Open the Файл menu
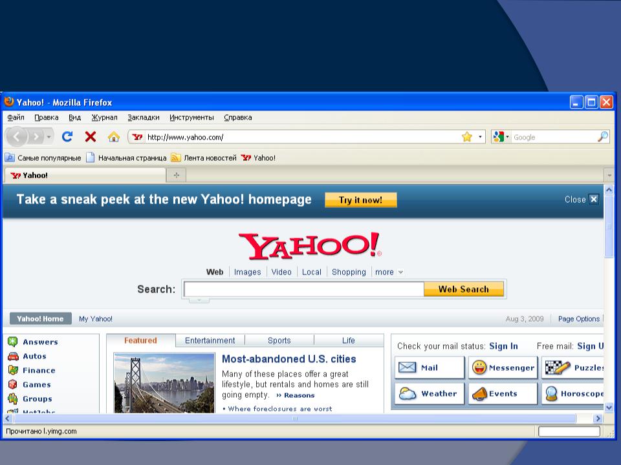 [x=16, y=118]
